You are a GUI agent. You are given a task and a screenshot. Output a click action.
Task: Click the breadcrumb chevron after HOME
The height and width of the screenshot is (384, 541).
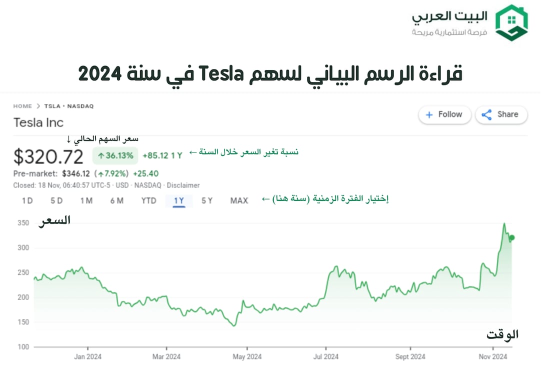point(37,106)
